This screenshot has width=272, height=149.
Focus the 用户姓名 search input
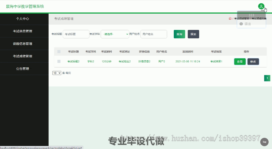coord(154,34)
